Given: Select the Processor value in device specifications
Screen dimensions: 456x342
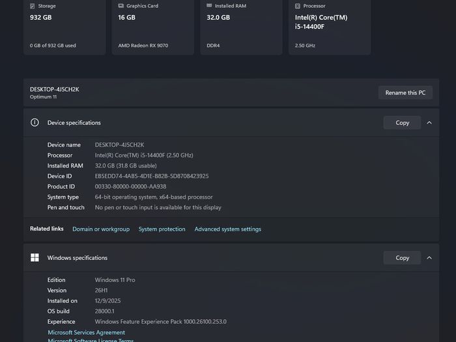Looking at the screenshot, I should (144, 155).
